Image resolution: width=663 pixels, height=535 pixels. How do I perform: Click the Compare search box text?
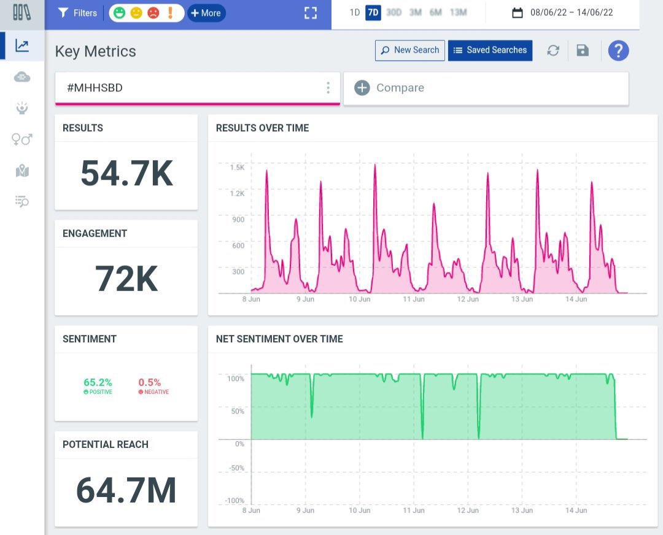point(400,88)
